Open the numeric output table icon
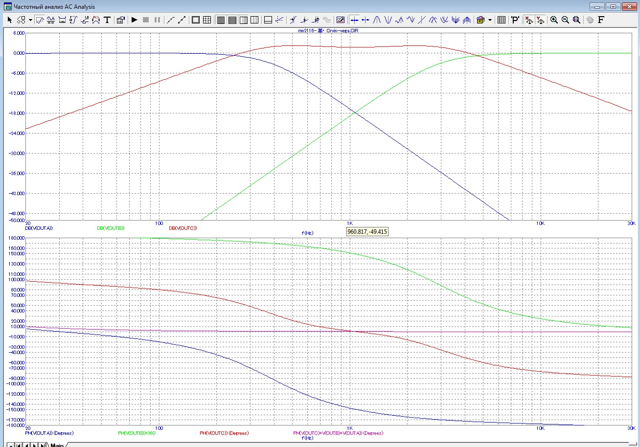 tap(502, 20)
